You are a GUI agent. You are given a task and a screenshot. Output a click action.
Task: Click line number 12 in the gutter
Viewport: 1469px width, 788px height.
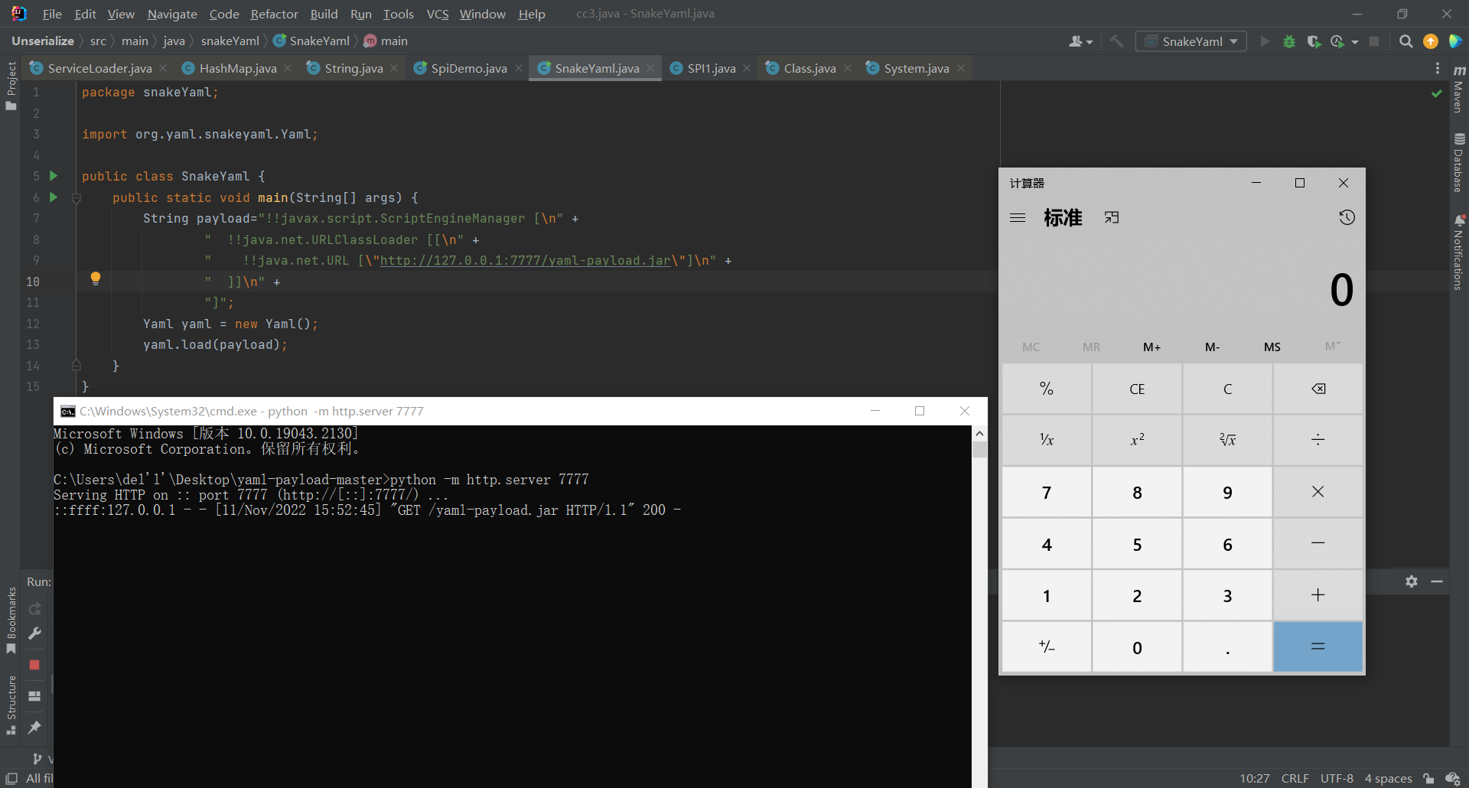[33, 324]
